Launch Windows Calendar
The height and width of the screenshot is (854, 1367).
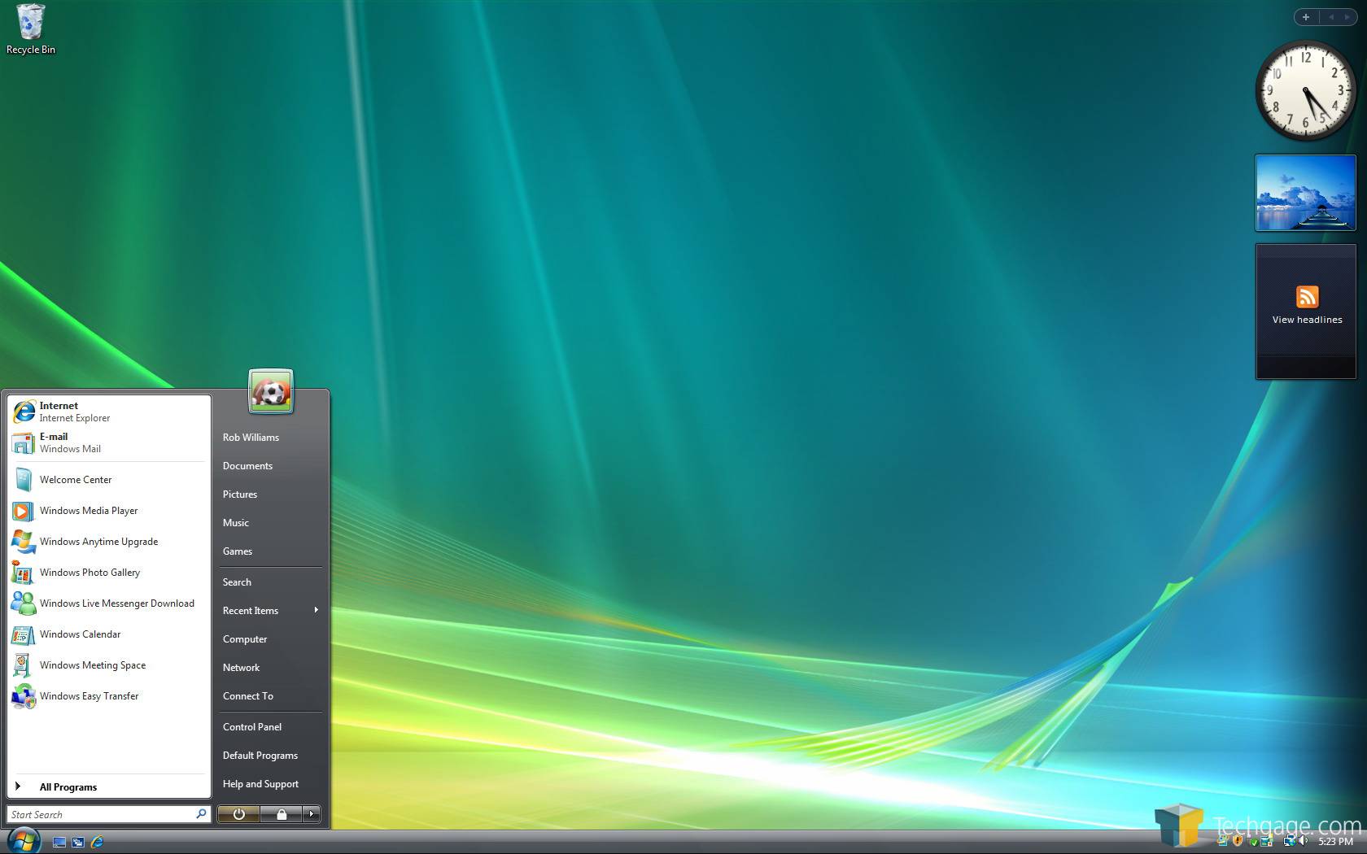coord(109,634)
